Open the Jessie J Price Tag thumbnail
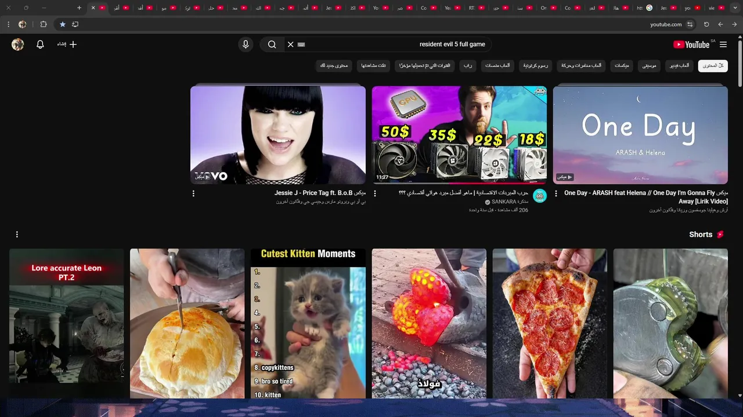 (x=278, y=135)
